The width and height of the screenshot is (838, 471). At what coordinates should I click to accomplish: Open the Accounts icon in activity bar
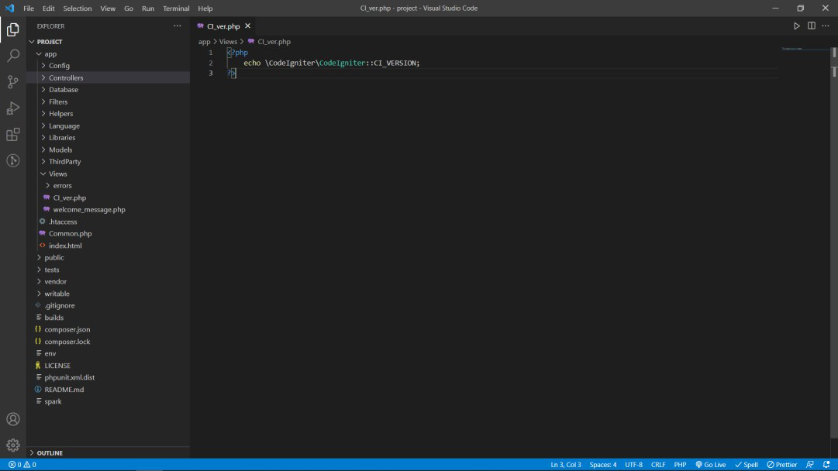13,419
